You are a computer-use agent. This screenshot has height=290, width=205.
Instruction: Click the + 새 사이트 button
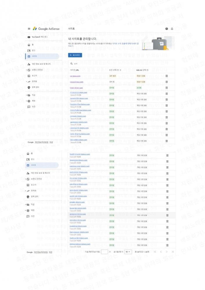point(75,55)
